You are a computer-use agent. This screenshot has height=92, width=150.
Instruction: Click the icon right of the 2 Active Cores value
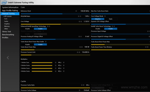[64, 65]
